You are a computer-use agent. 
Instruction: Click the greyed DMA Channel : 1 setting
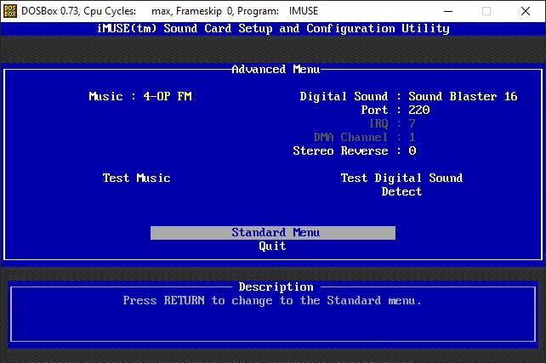364,137
